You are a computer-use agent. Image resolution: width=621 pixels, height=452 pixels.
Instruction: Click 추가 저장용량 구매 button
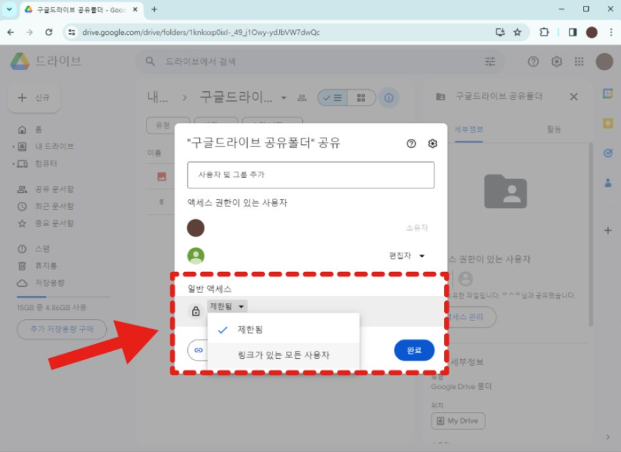click(x=62, y=329)
